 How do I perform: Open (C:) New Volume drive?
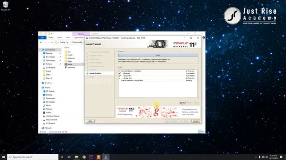click(53, 116)
